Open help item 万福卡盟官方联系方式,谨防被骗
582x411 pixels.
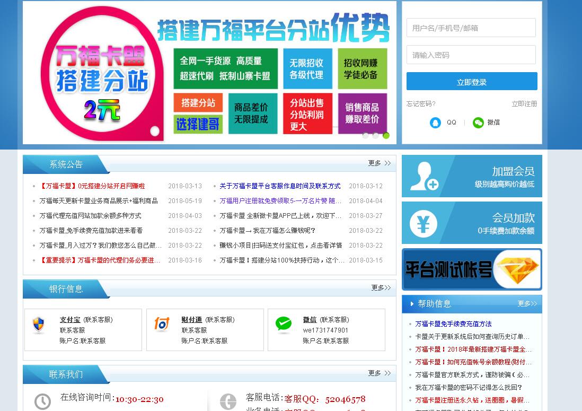[472, 374]
